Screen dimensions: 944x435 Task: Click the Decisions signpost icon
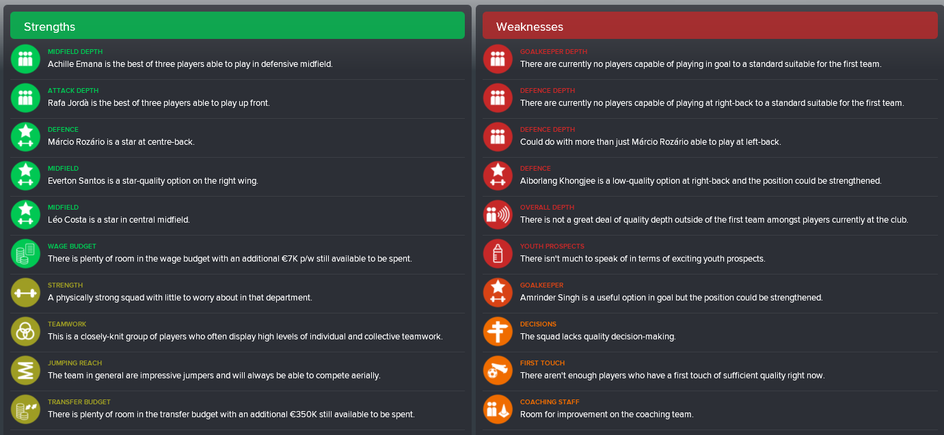click(x=498, y=331)
